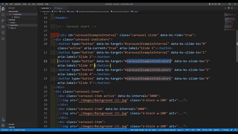
Task: Click Port 5500 Live Server status
Action: (207, 130)
